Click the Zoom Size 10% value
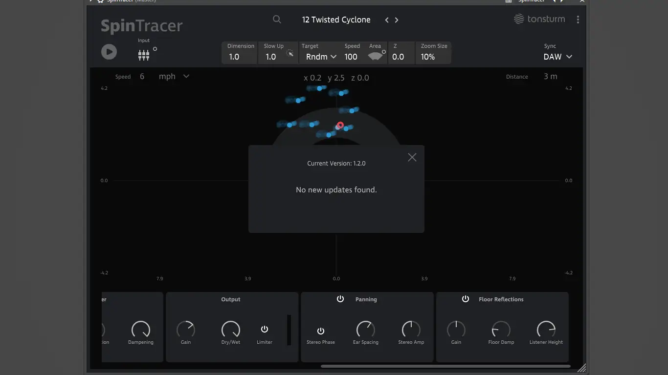Viewport: 668px width, 375px height. pyautogui.click(x=428, y=57)
